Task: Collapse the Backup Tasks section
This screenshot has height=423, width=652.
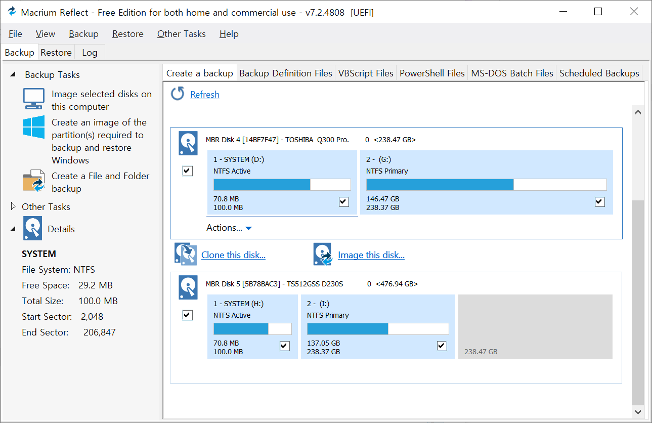Action: (13, 74)
